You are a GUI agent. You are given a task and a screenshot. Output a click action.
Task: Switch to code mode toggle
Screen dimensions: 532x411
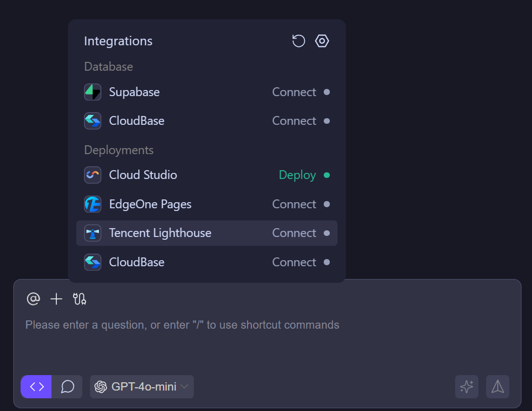[36, 387]
